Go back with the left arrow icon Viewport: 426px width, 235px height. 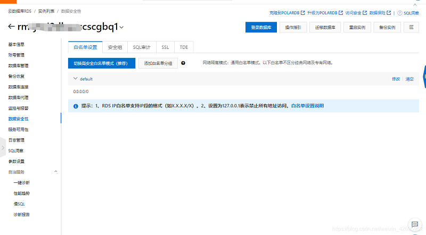(x=11, y=27)
